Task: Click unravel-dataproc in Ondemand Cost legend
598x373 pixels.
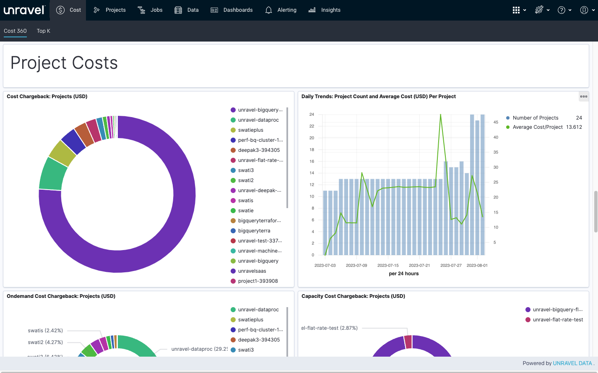Action: coord(255,310)
